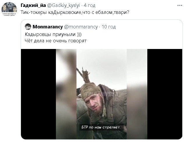Click the left black bar of video

click(x=38, y=94)
